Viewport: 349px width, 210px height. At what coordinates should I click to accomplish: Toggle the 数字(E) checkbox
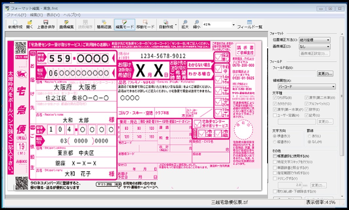306,109
